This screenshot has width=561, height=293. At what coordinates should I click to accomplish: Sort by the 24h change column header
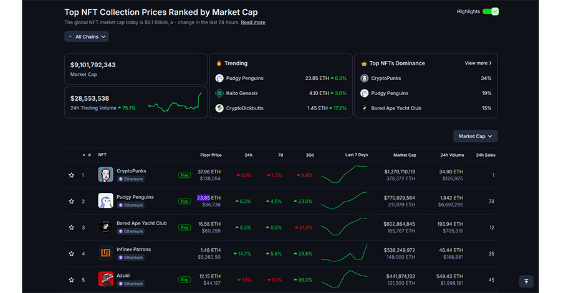pos(248,155)
